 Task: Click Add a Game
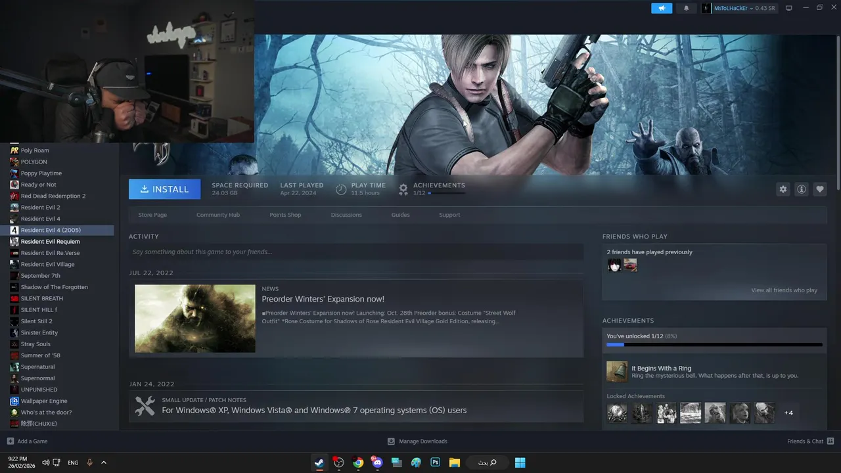(27, 441)
